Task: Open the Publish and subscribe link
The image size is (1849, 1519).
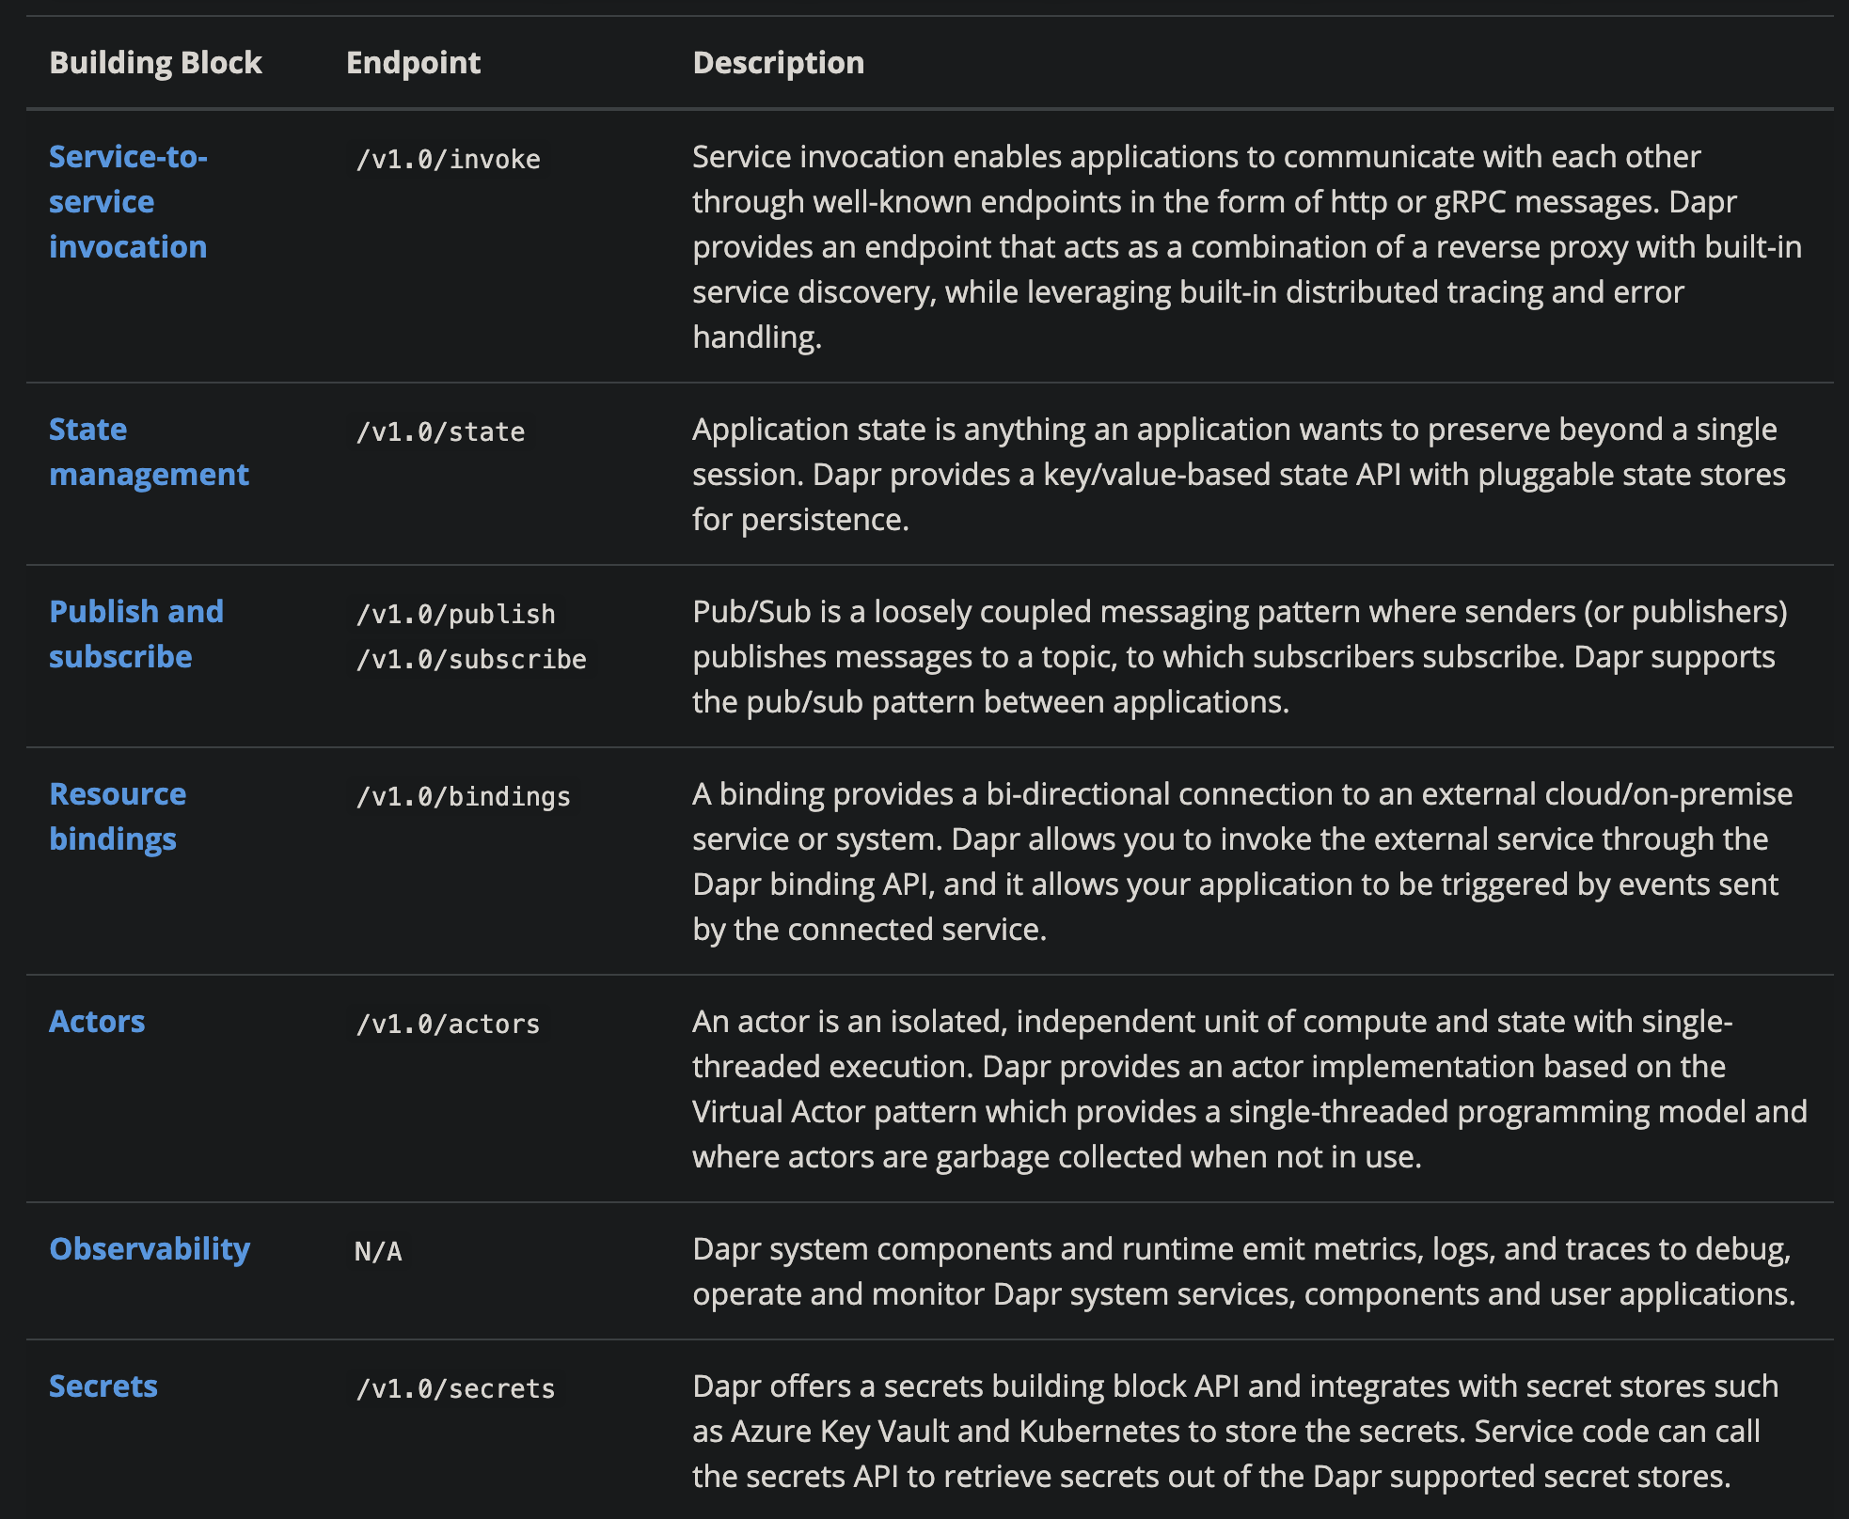Action: click(136, 634)
